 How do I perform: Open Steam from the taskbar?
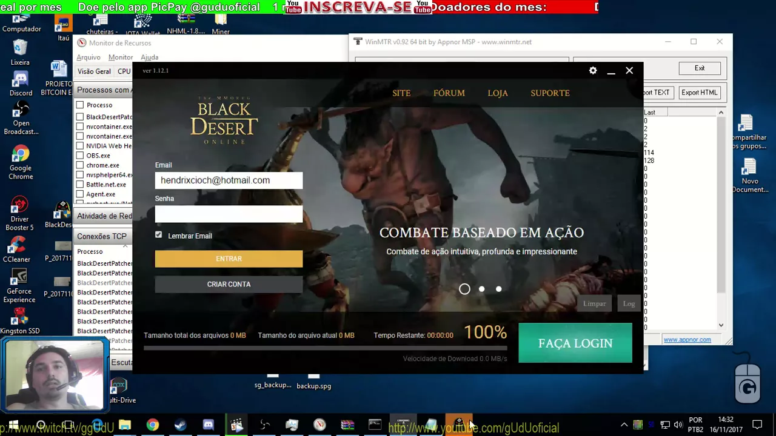[180, 425]
